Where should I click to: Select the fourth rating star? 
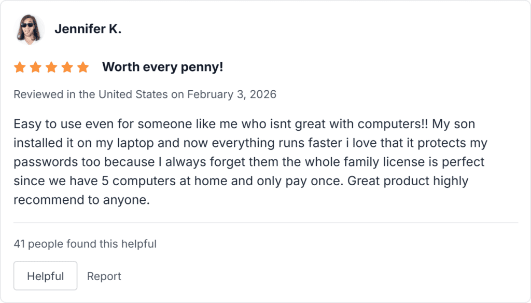tap(67, 67)
